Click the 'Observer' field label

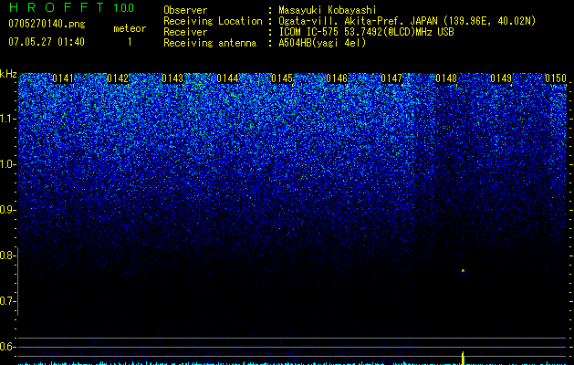coord(185,10)
